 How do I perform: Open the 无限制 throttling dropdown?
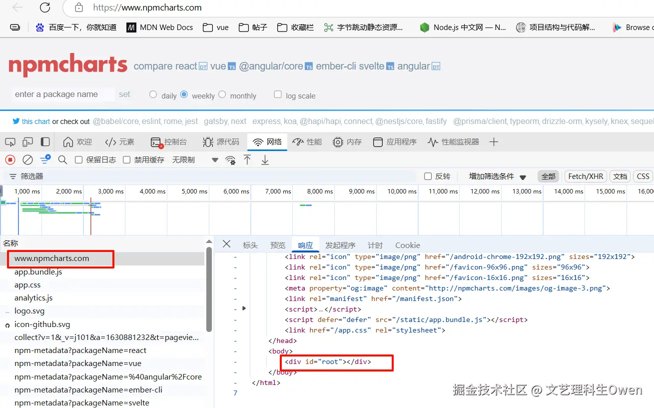(x=195, y=160)
